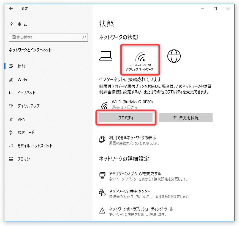The image size is (239, 226).
Task: Maximize the Settings window
Action: (215, 9)
